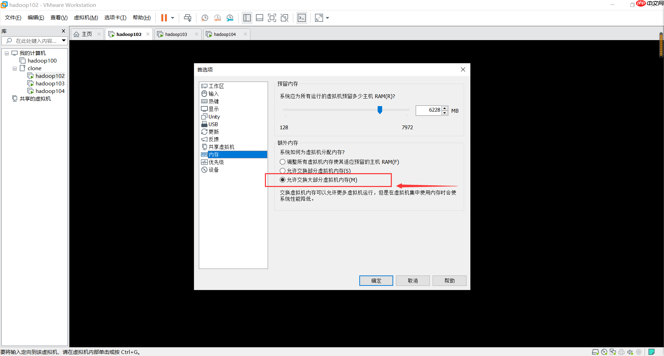
Task: Select 允许交换部分虚拟机内存(S)
Action: [x=283, y=171]
